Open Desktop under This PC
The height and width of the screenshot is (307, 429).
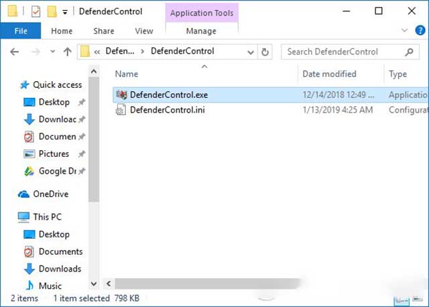point(54,235)
